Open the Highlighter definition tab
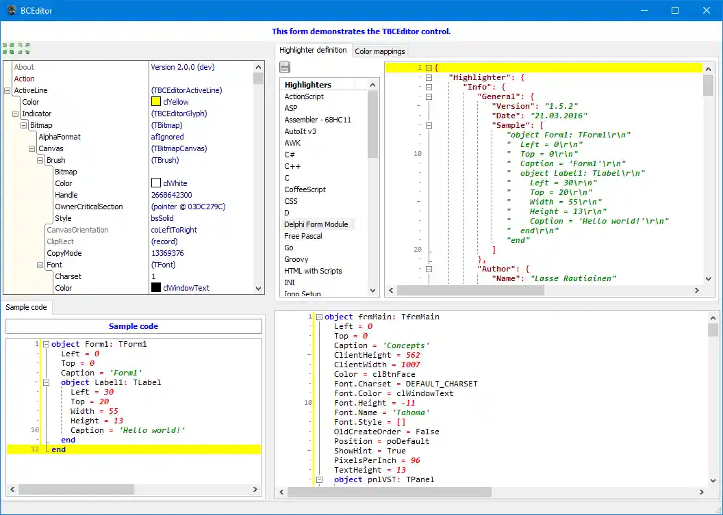Viewport: 723px width, 515px height. click(x=313, y=51)
